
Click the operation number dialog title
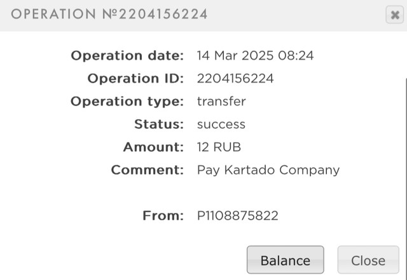pyautogui.click(x=109, y=14)
